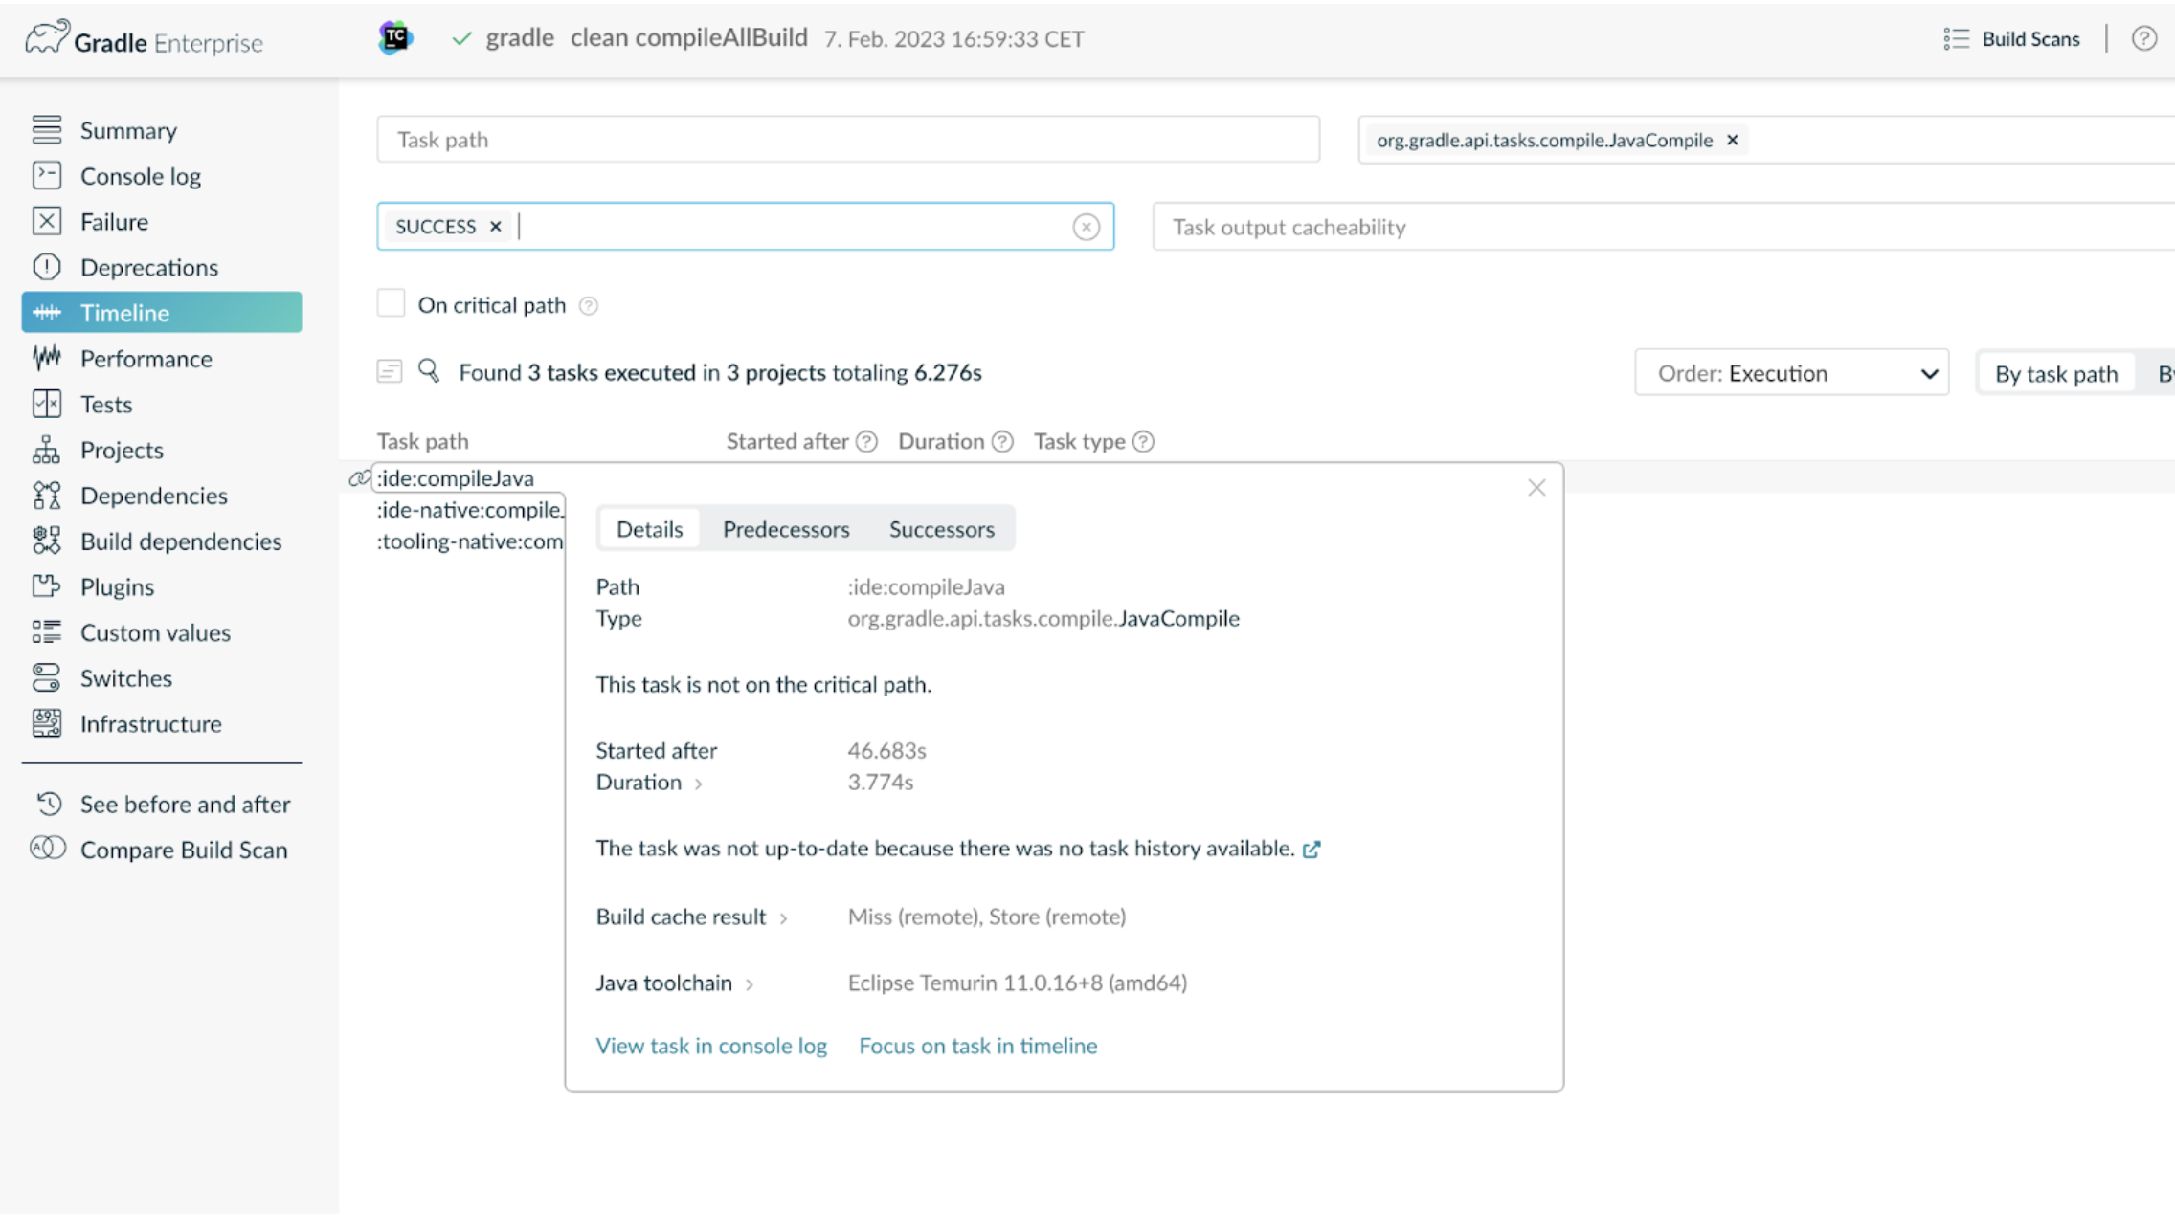Click the Performance icon in sidebar

pyautogui.click(x=51, y=358)
